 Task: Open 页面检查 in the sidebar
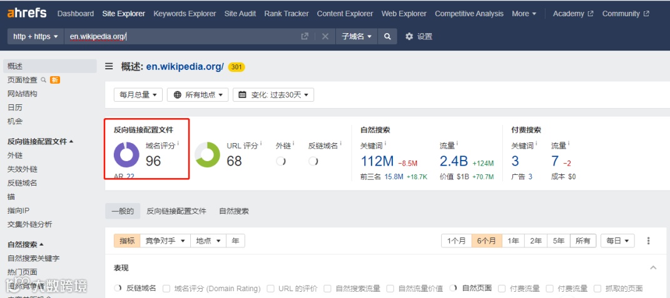(23, 80)
